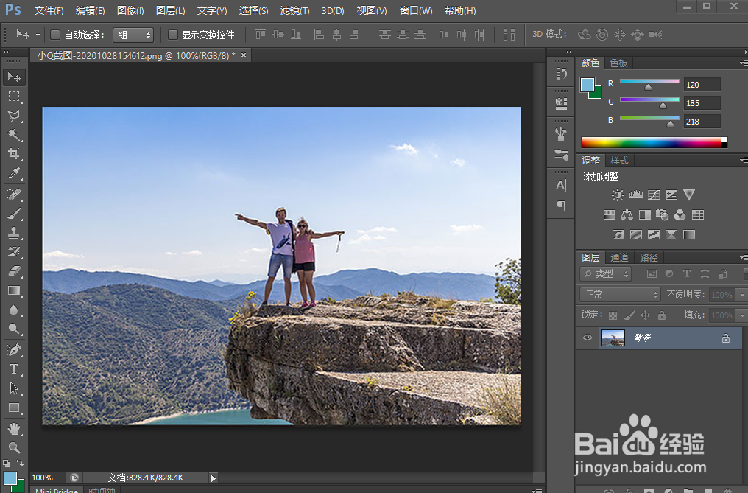Toggle lock position
The image size is (748, 493).
[x=646, y=315]
